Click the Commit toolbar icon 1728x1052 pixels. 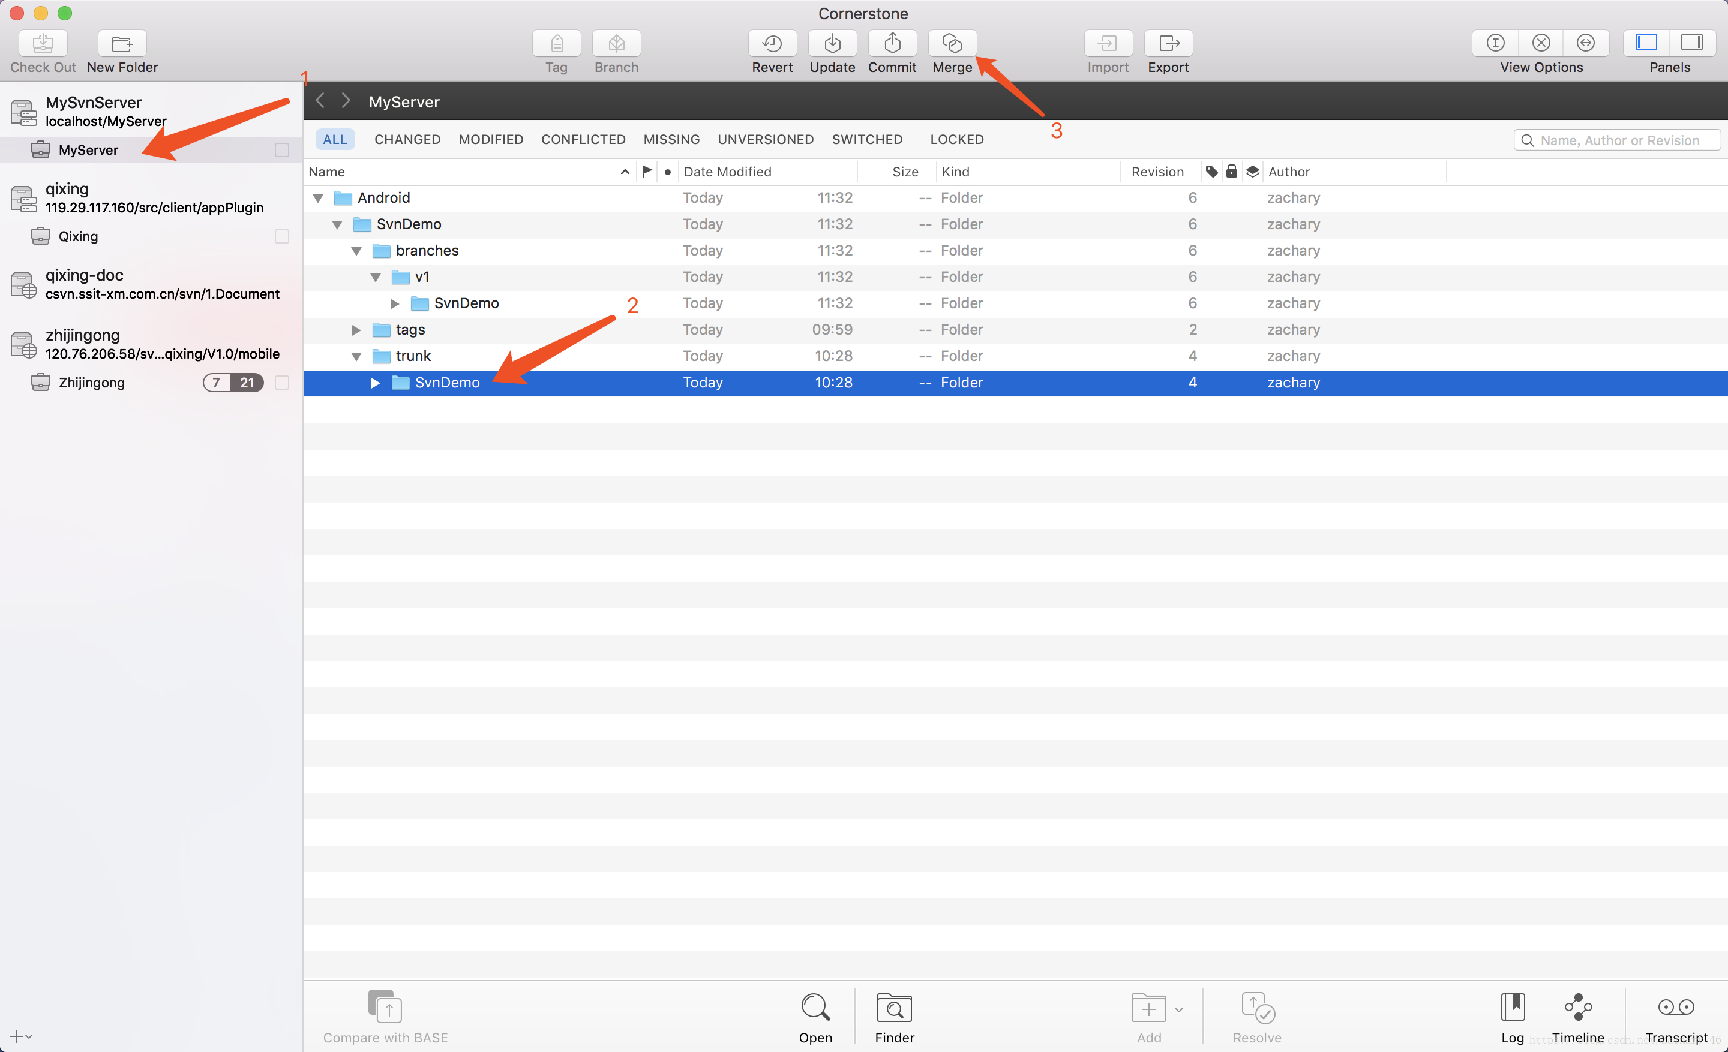coord(892,43)
